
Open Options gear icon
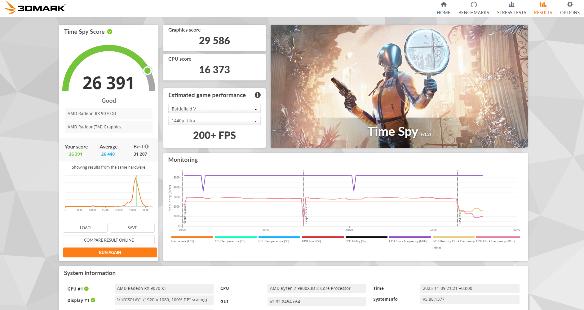(569, 5)
